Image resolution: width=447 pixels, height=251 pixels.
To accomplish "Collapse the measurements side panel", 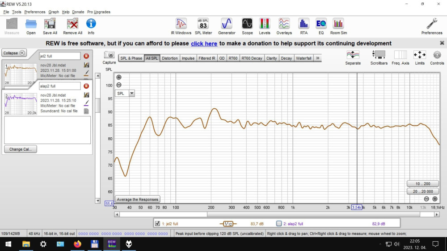I will [x=15, y=53].
